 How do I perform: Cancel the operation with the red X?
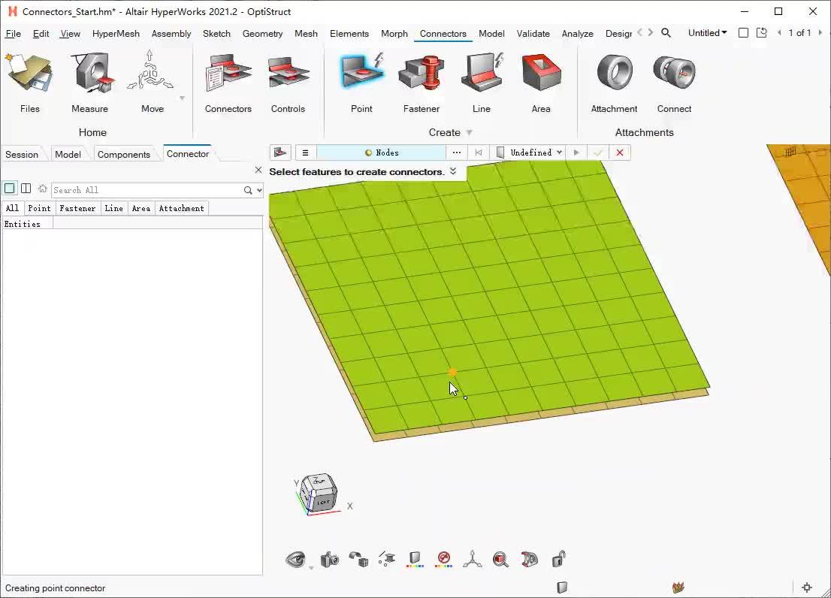(619, 152)
